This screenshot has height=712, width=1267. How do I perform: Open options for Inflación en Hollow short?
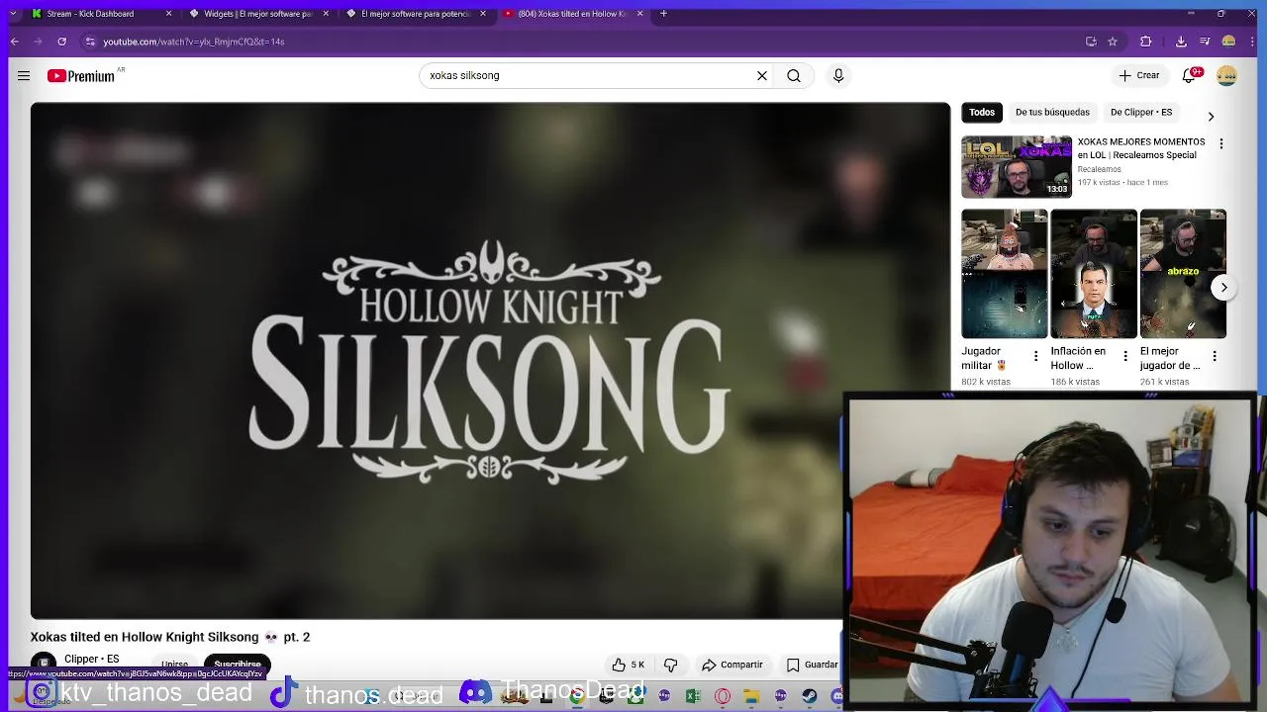tap(1124, 356)
